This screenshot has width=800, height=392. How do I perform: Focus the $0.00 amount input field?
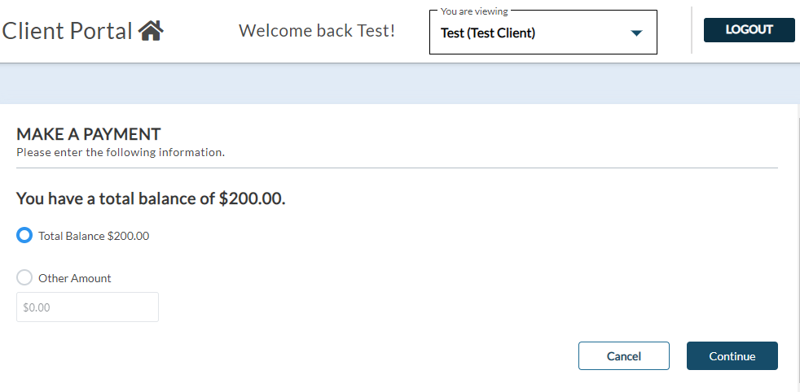coord(87,307)
